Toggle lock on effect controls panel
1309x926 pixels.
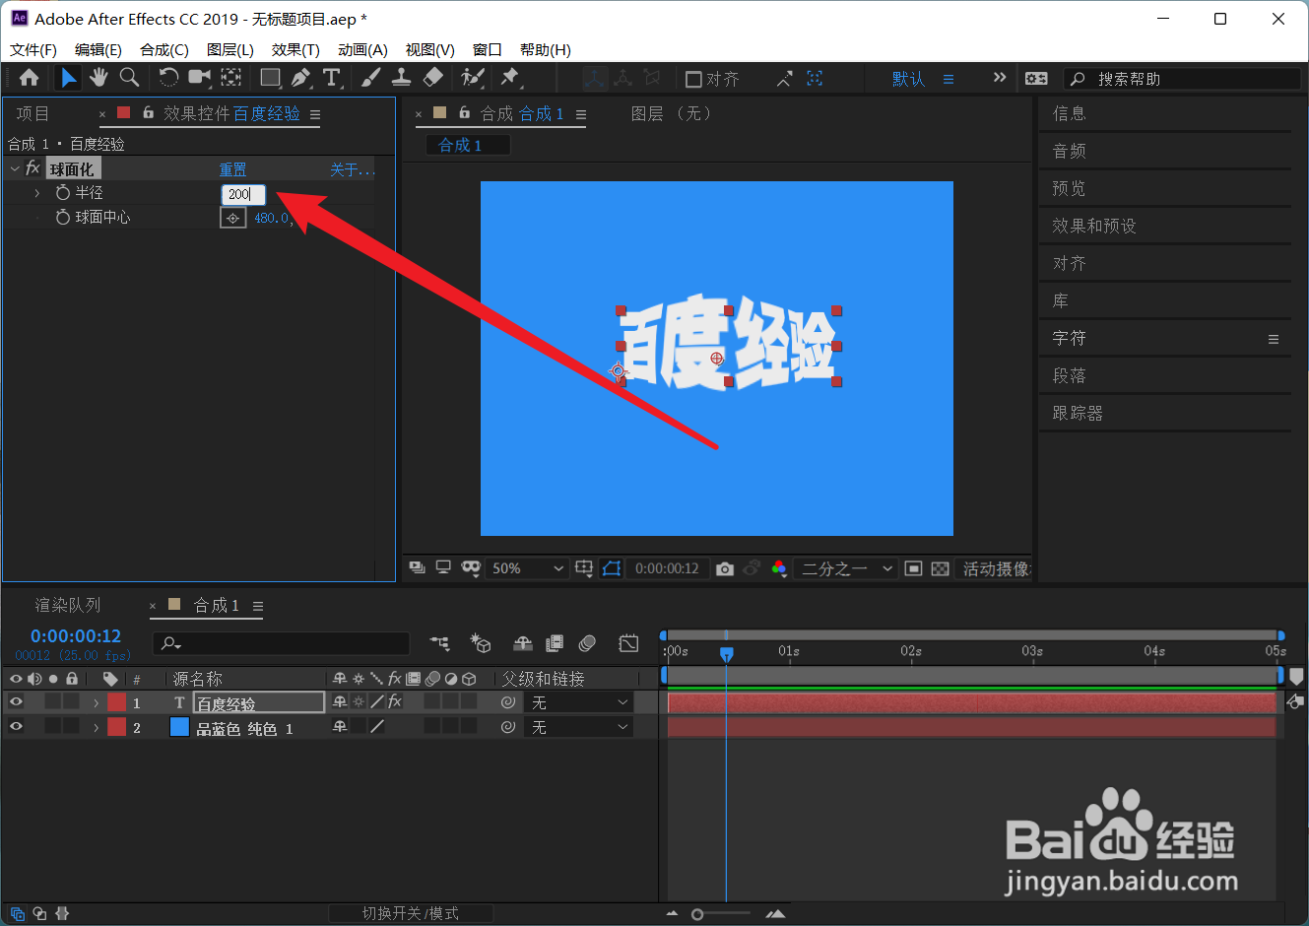[x=149, y=113]
